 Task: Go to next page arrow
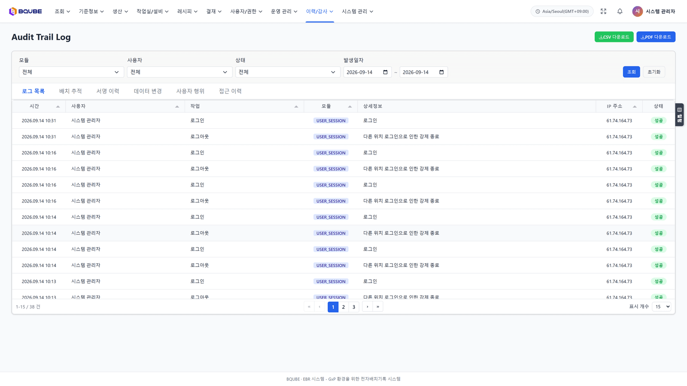click(368, 307)
